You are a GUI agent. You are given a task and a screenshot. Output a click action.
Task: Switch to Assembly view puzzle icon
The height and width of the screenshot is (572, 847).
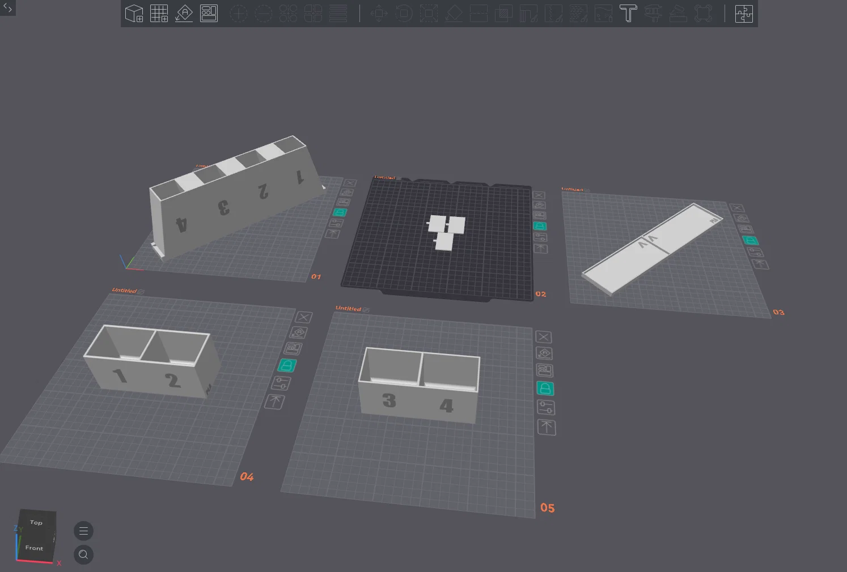(x=744, y=13)
